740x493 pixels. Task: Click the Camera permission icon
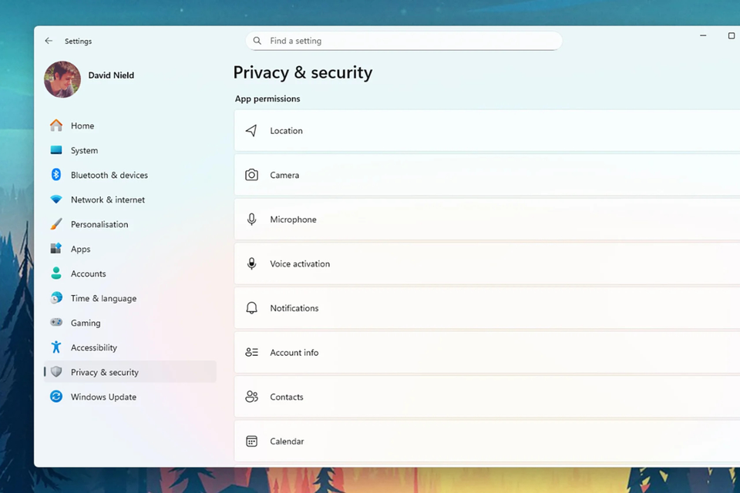tap(251, 175)
